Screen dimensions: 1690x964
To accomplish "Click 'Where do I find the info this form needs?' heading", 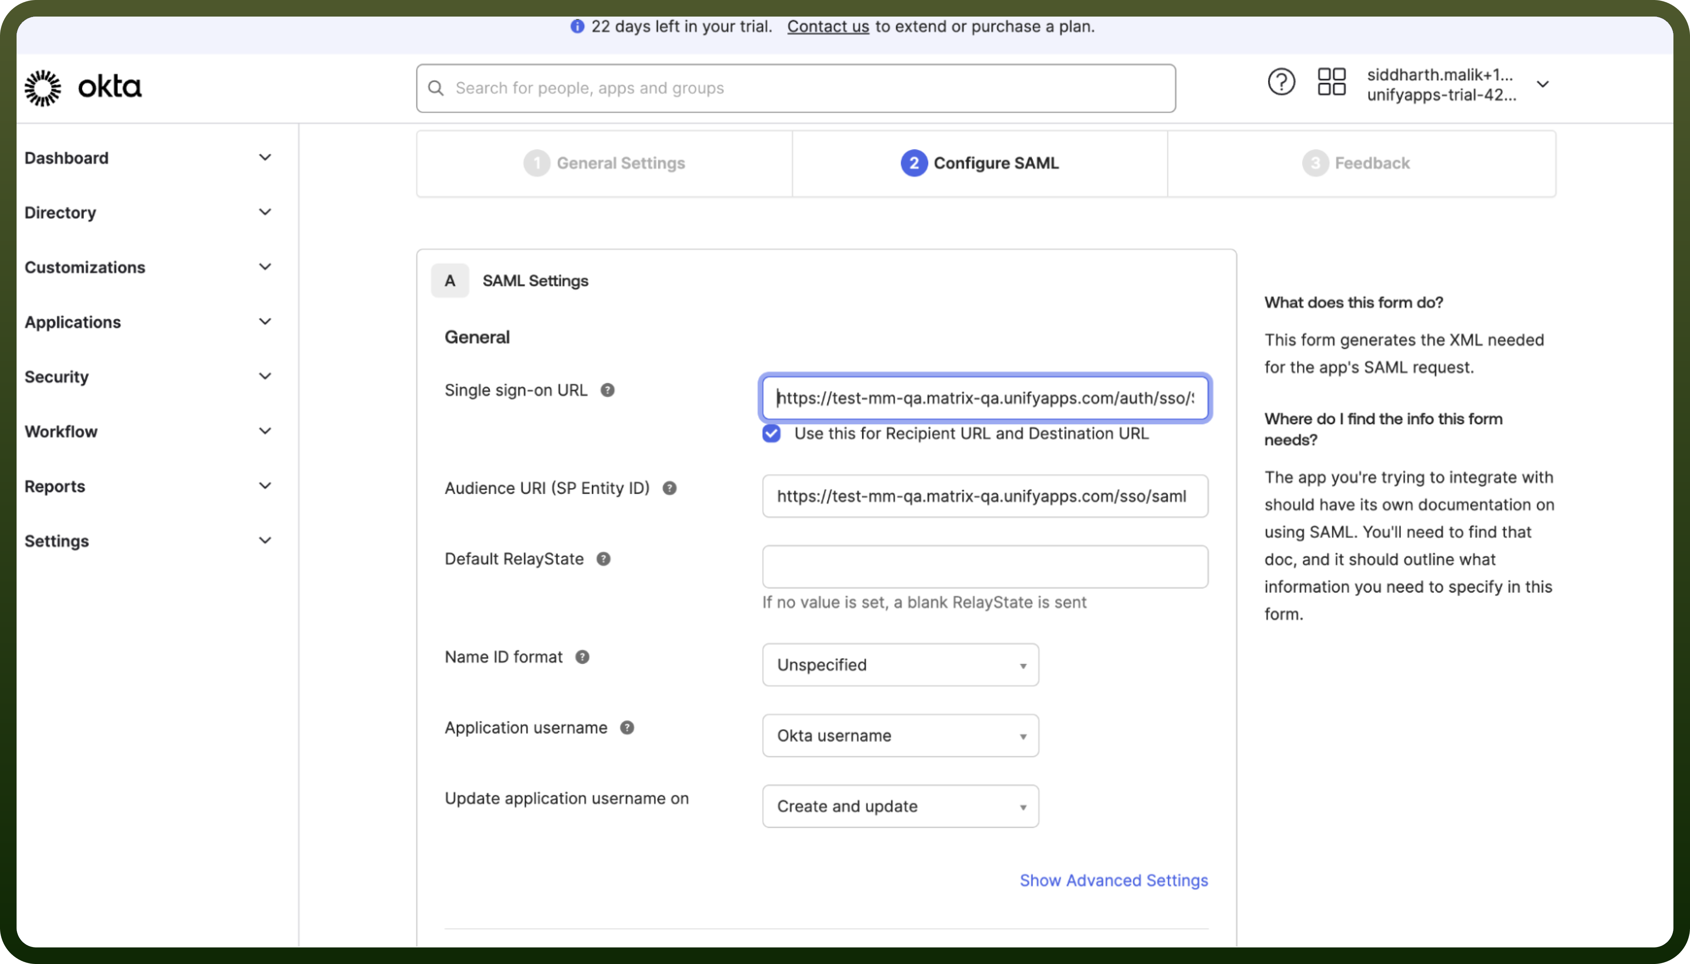I will coord(1383,429).
